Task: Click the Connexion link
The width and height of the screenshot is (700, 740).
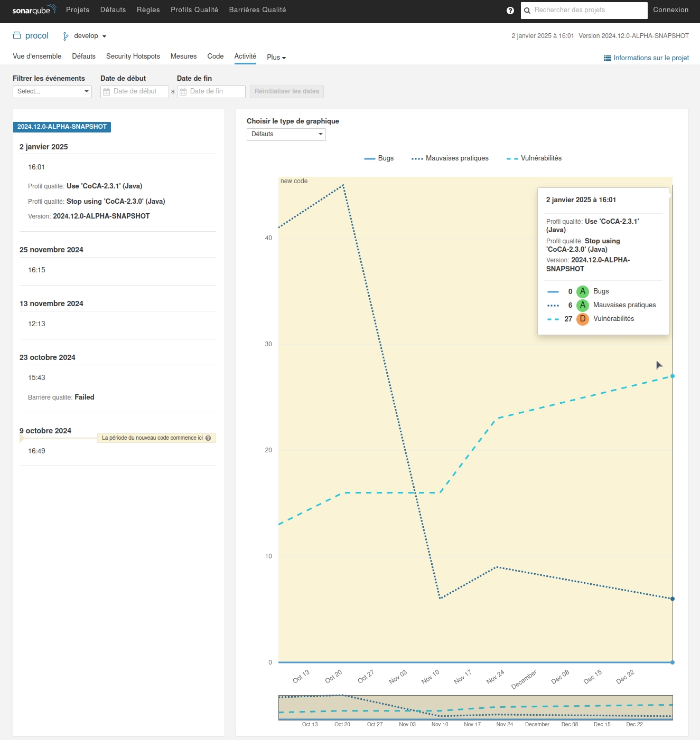Action: pos(671,10)
